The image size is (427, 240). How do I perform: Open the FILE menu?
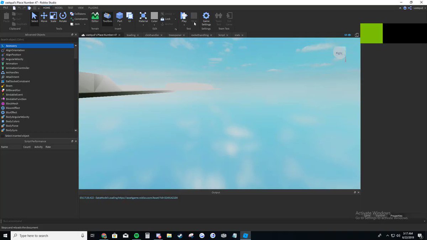(6, 7)
